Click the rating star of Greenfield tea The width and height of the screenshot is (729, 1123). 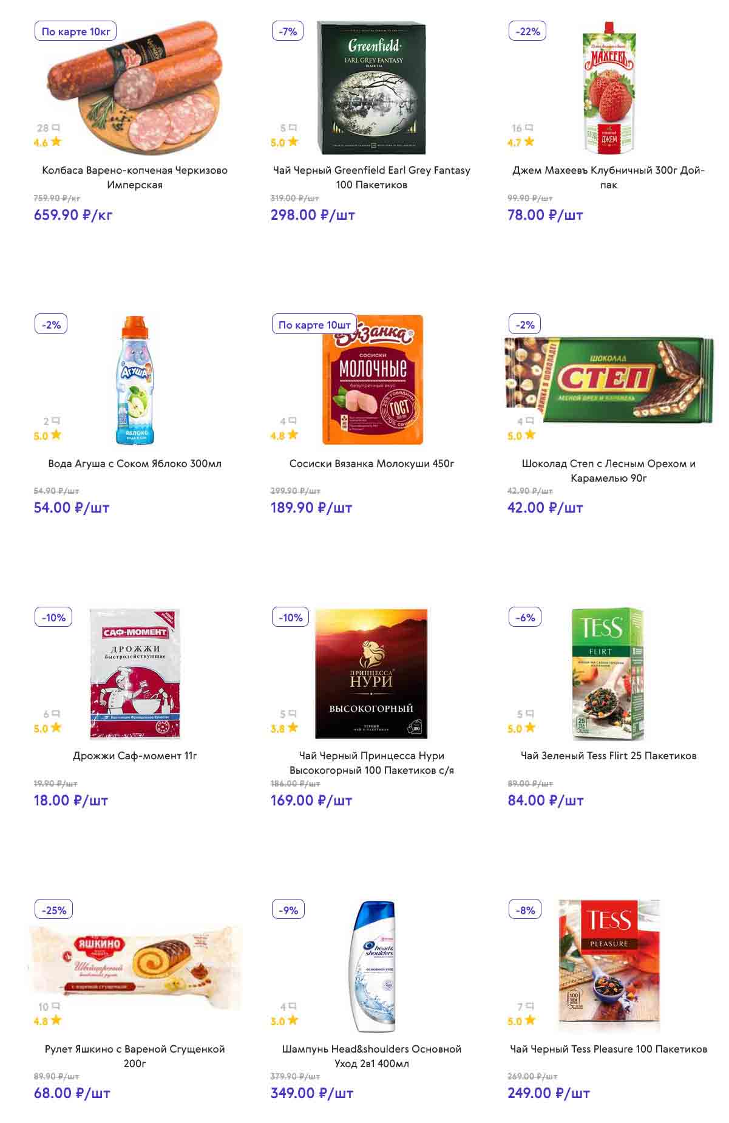tap(293, 142)
